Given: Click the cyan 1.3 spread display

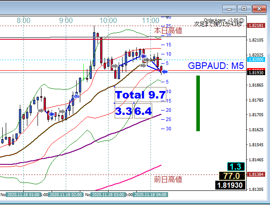Looking at the screenshot, I should coord(236,167).
